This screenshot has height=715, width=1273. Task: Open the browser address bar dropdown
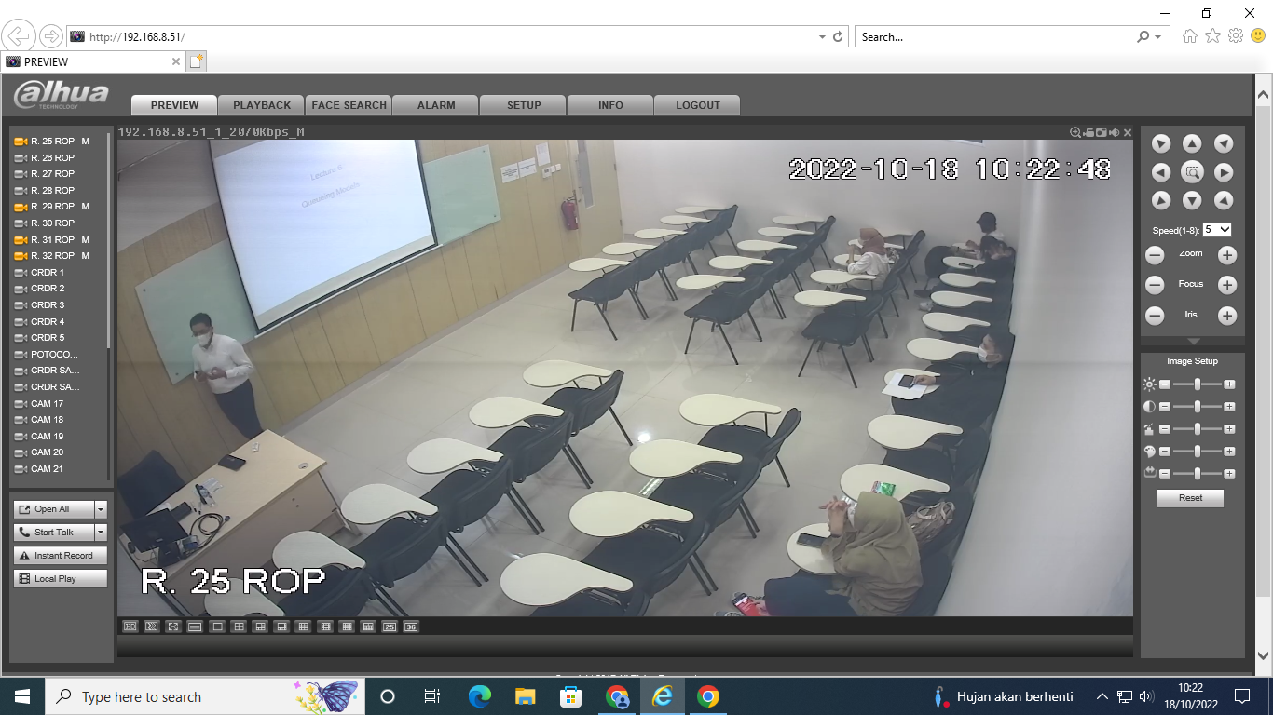(x=822, y=37)
